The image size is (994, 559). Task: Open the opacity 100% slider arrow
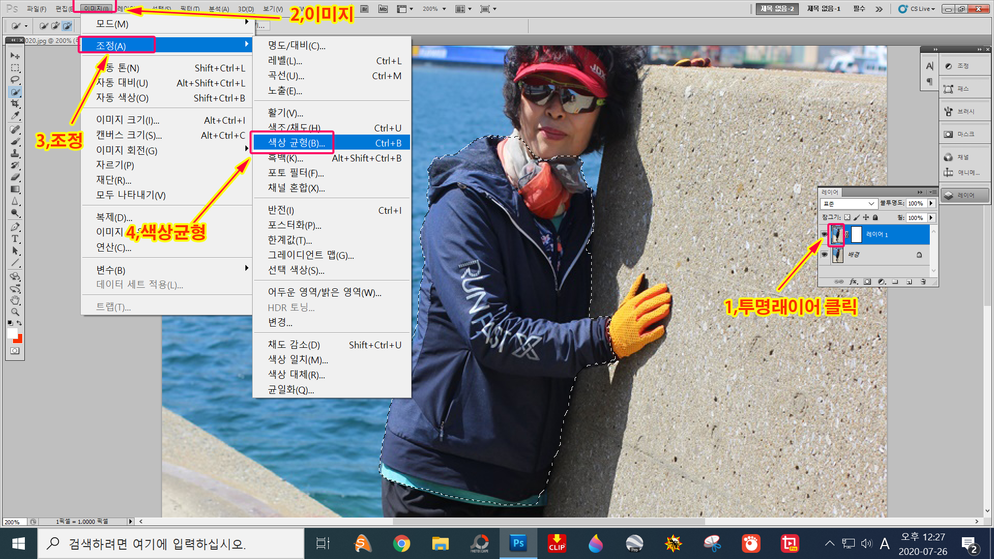coord(931,203)
